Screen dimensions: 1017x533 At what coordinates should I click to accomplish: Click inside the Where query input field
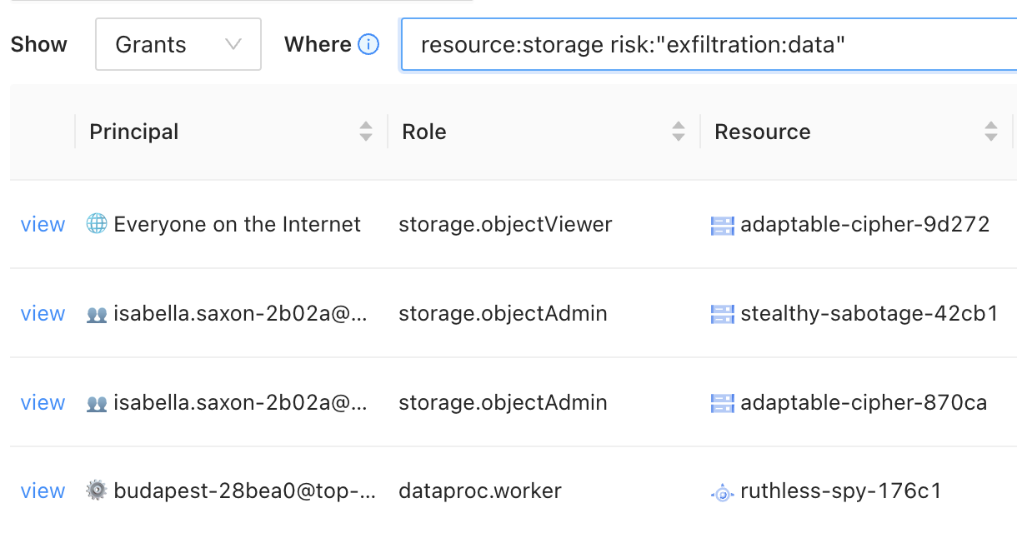click(x=667, y=45)
